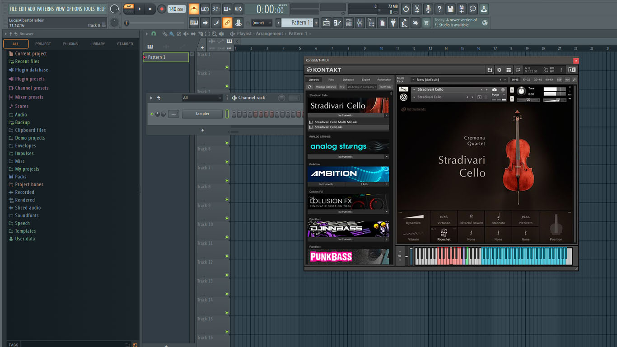Toggle the link-to-controller orange chain button
The height and width of the screenshot is (347, 617).
(x=227, y=23)
